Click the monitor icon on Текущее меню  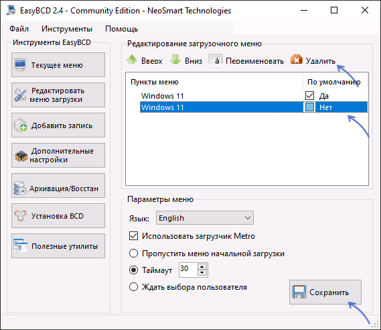(x=20, y=65)
